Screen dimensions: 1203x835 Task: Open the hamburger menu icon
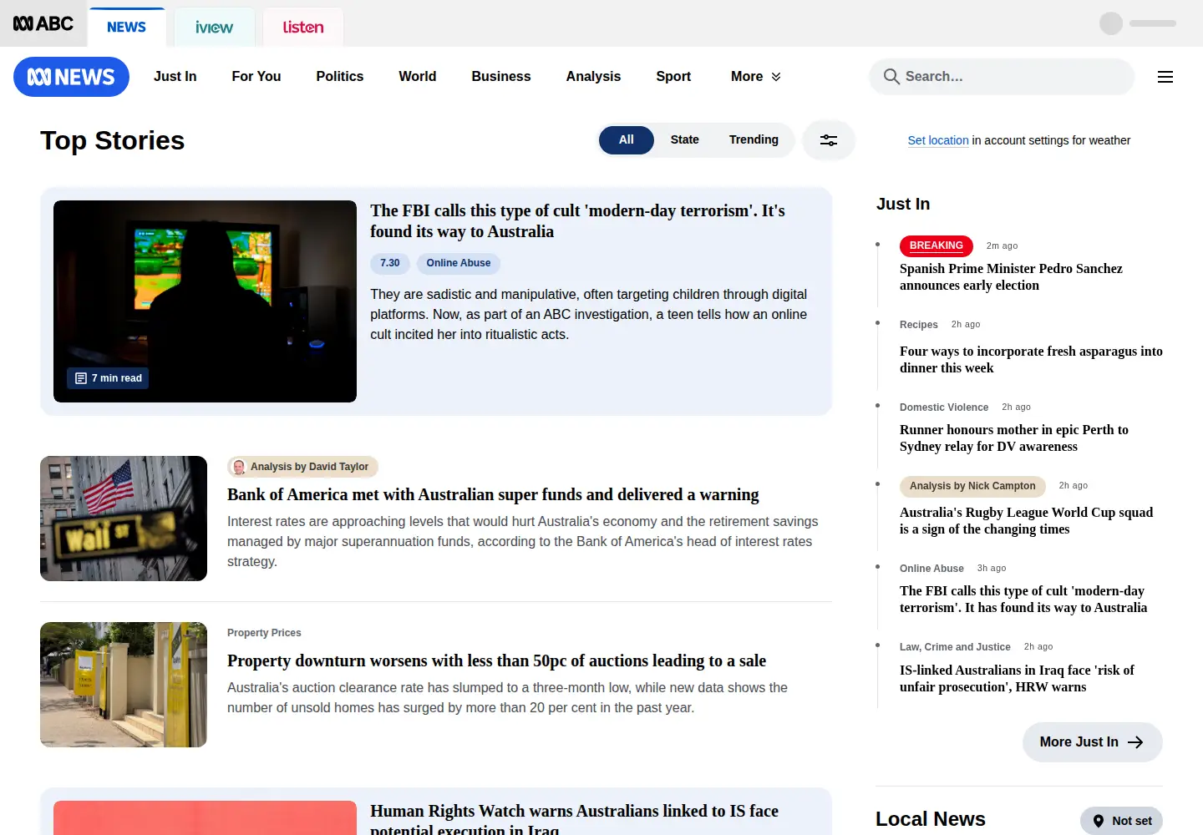click(x=1165, y=77)
